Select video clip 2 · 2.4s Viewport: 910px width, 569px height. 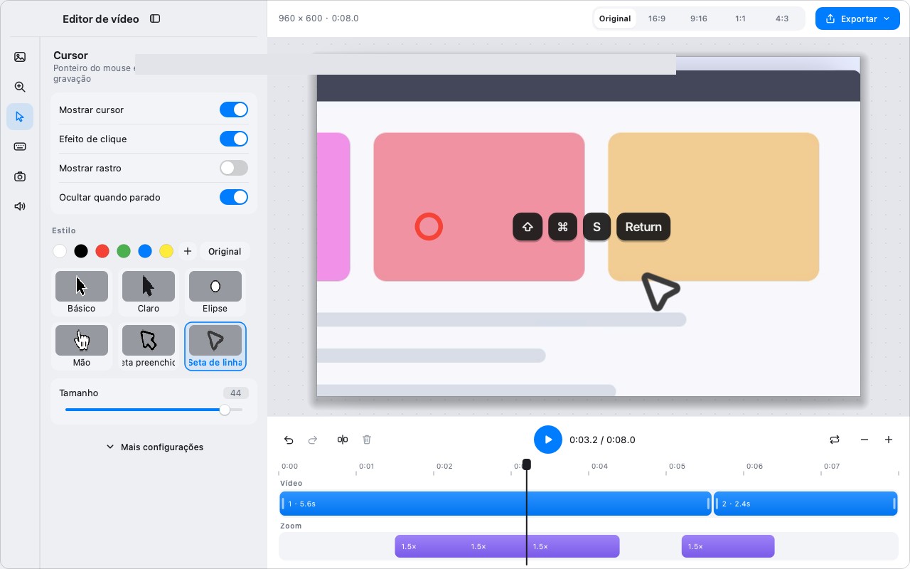(x=805, y=504)
